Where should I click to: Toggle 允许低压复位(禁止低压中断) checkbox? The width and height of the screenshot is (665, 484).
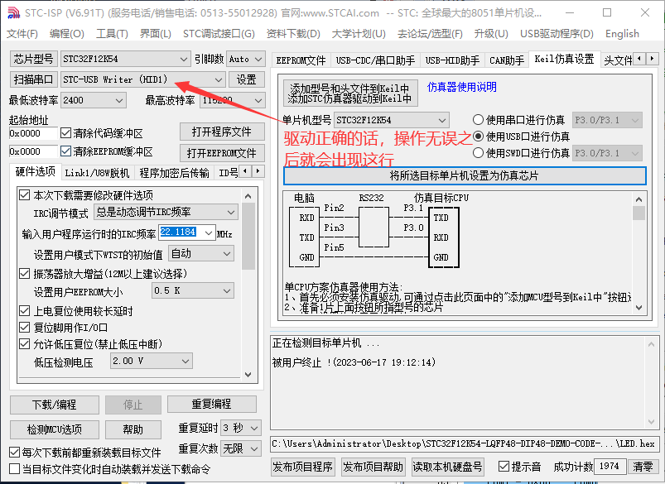tap(25, 344)
